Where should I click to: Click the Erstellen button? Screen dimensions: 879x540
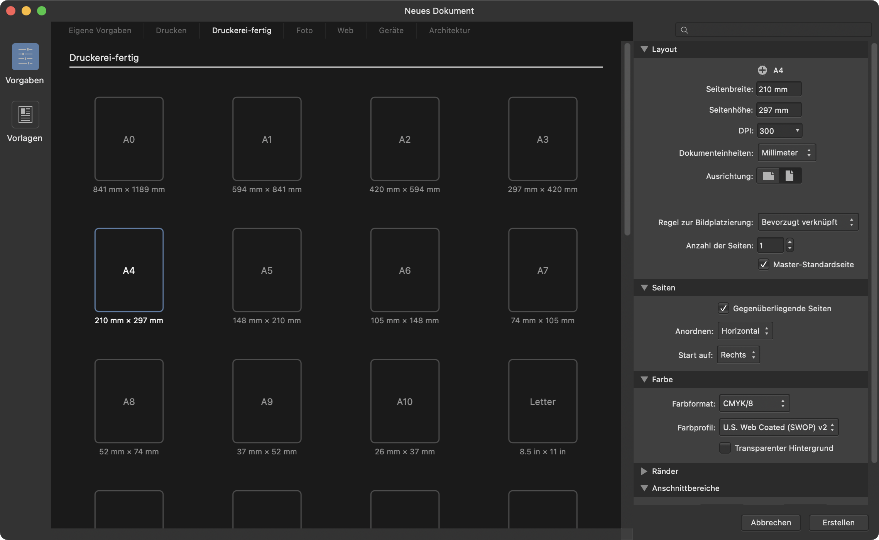pos(838,523)
